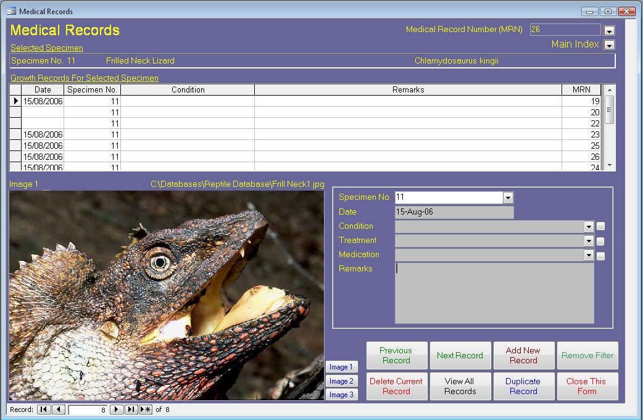Tick the checkbox beside Medication field

point(600,256)
